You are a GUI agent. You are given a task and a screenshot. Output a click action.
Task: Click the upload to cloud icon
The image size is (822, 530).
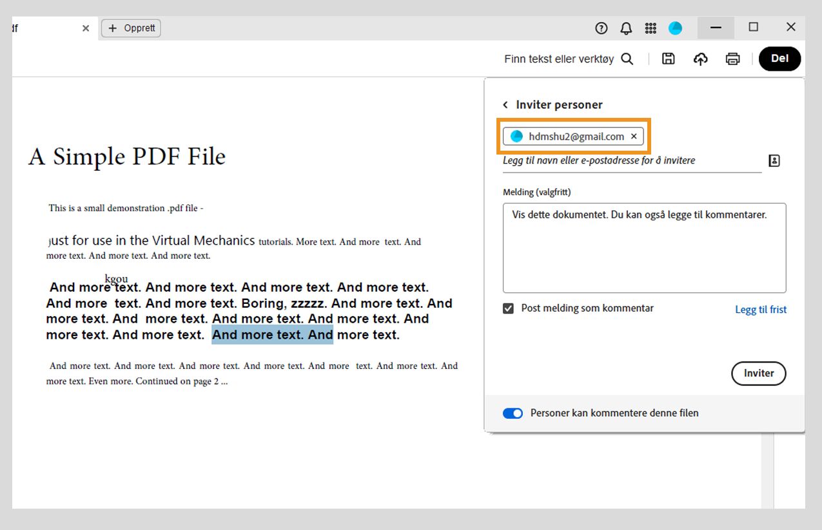coord(701,59)
